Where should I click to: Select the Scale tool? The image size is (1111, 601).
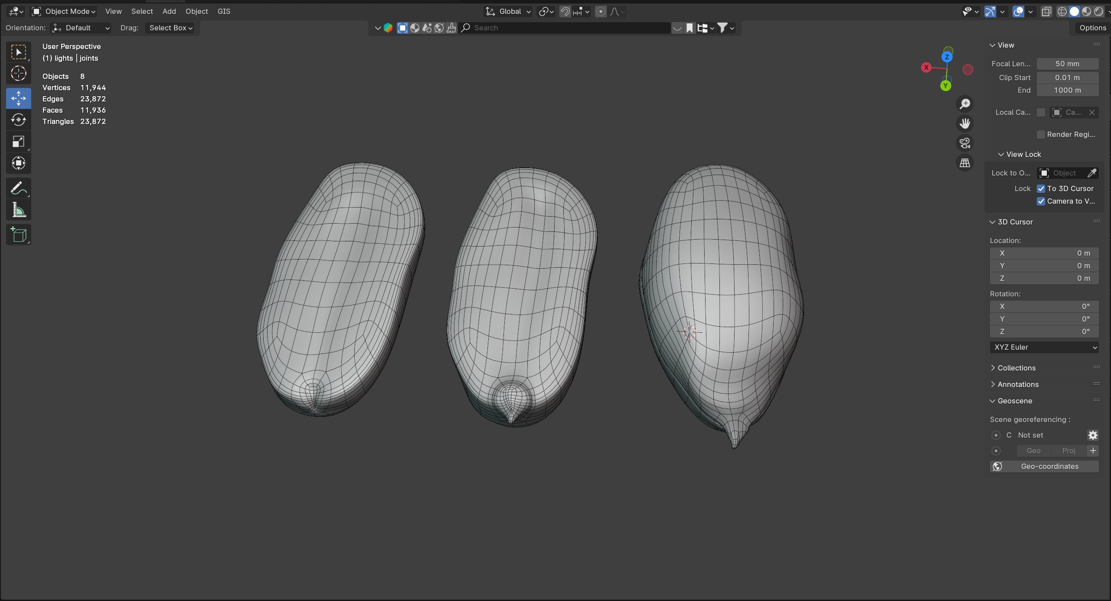pyautogui.click(x=18, y=142)
